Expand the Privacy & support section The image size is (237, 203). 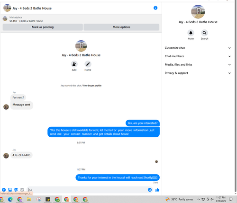(198, 73)
